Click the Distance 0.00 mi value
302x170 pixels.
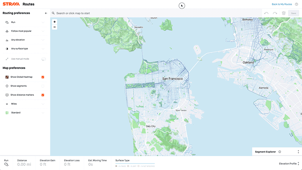24,164
